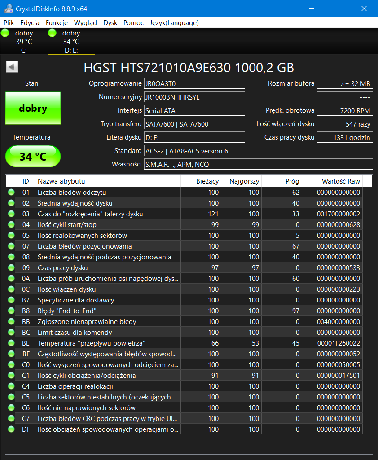
Task: Click the previous disk arrow button
Action: pos(12,67)
